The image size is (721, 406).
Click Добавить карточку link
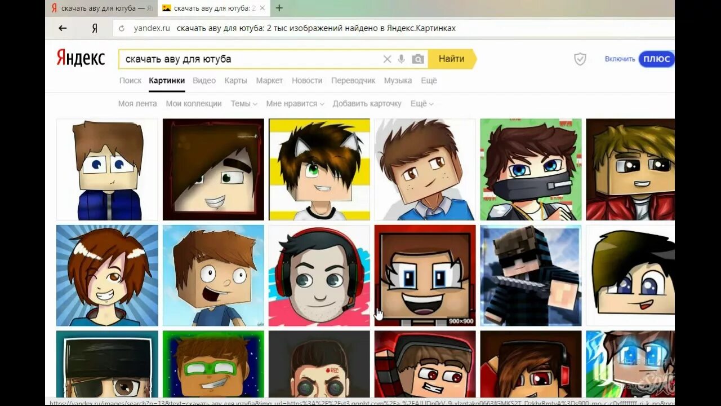tap(367, 104)
